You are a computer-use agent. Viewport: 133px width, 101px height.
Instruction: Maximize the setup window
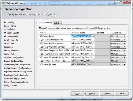coord(121,2)
